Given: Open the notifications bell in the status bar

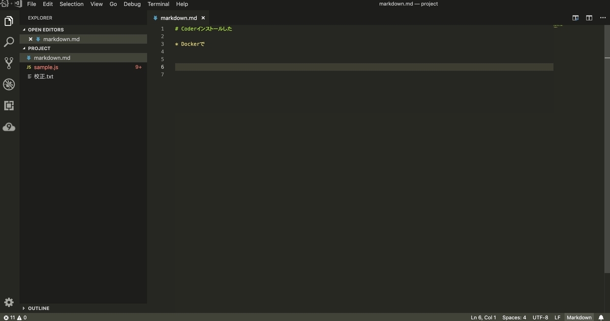Looking at the screenshot, I should [x=601, y=317].
